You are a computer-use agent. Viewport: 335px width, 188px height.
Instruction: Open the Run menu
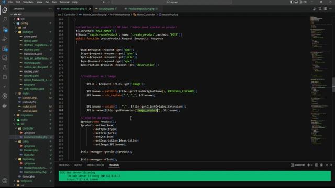54,2
